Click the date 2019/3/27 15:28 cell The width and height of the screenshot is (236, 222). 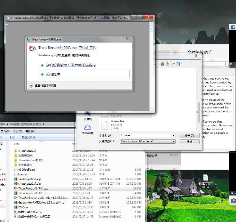(83, 165)
